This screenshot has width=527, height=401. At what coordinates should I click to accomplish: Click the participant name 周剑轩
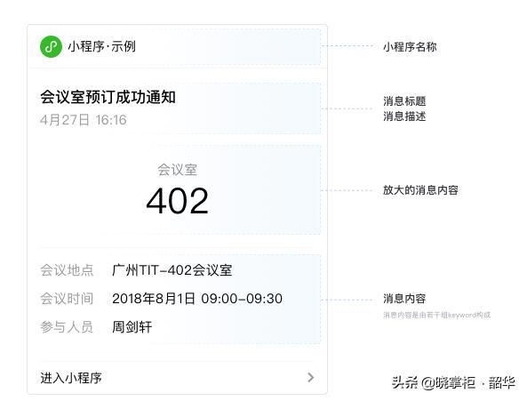coord(132,327)
